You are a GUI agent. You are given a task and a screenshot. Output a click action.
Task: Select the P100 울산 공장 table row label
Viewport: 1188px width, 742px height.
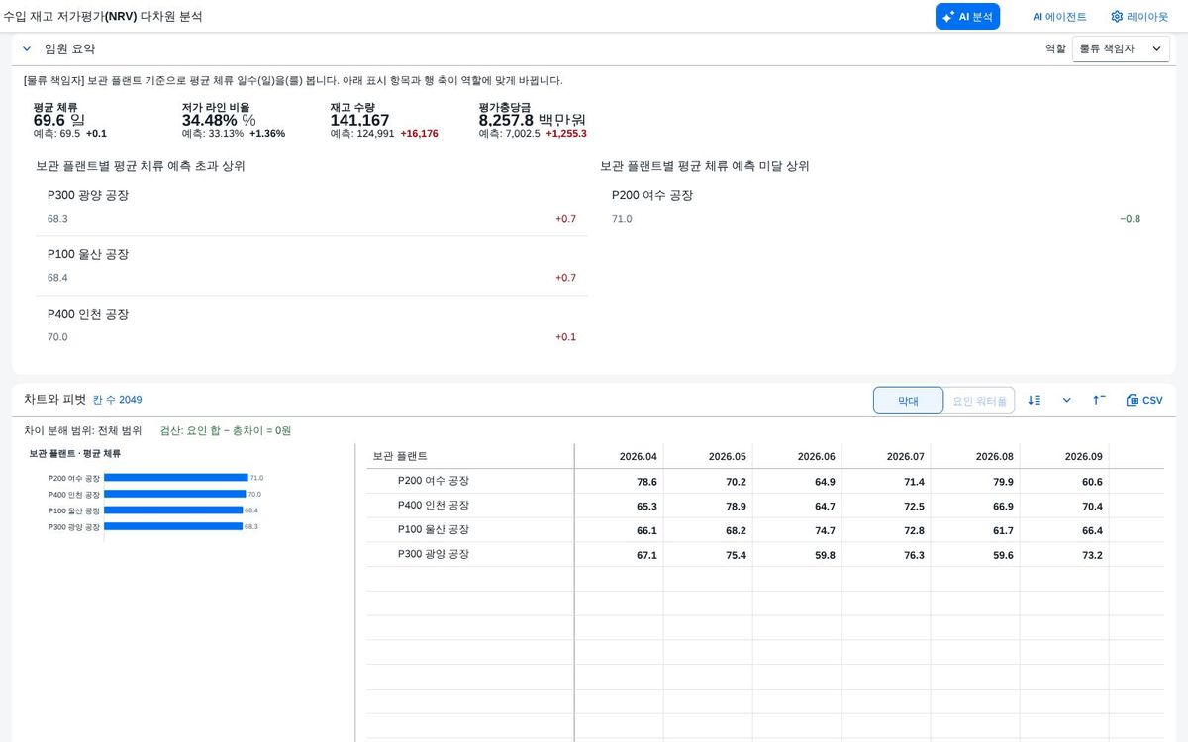pyautogui.click(x=433, y=530)
